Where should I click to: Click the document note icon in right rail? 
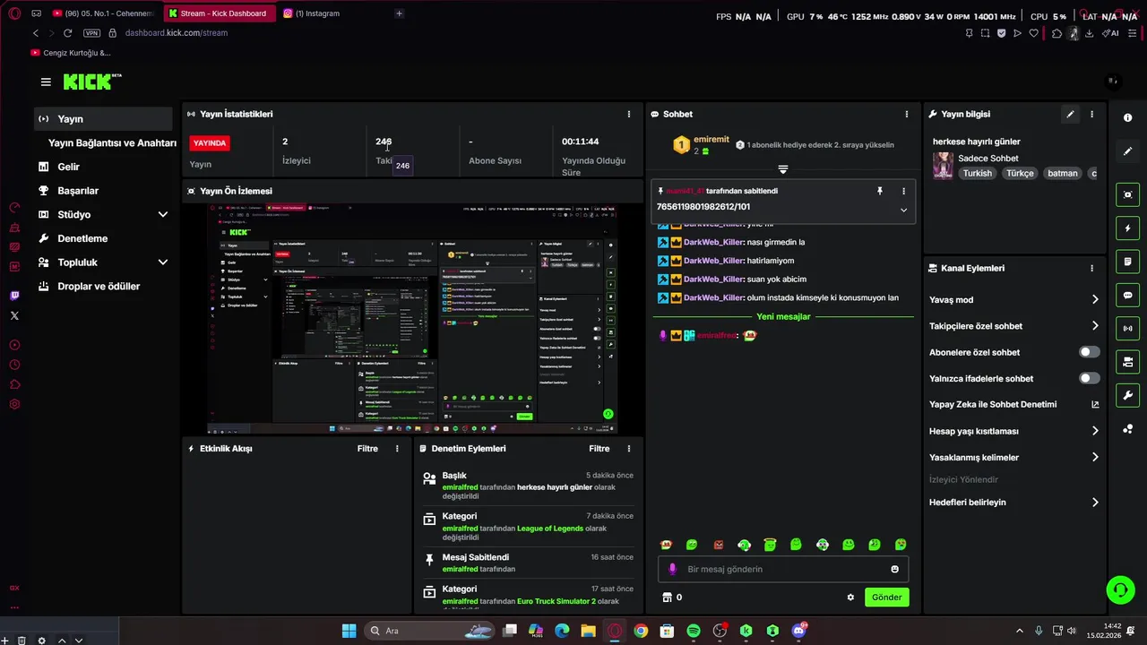click(1127, 262)
